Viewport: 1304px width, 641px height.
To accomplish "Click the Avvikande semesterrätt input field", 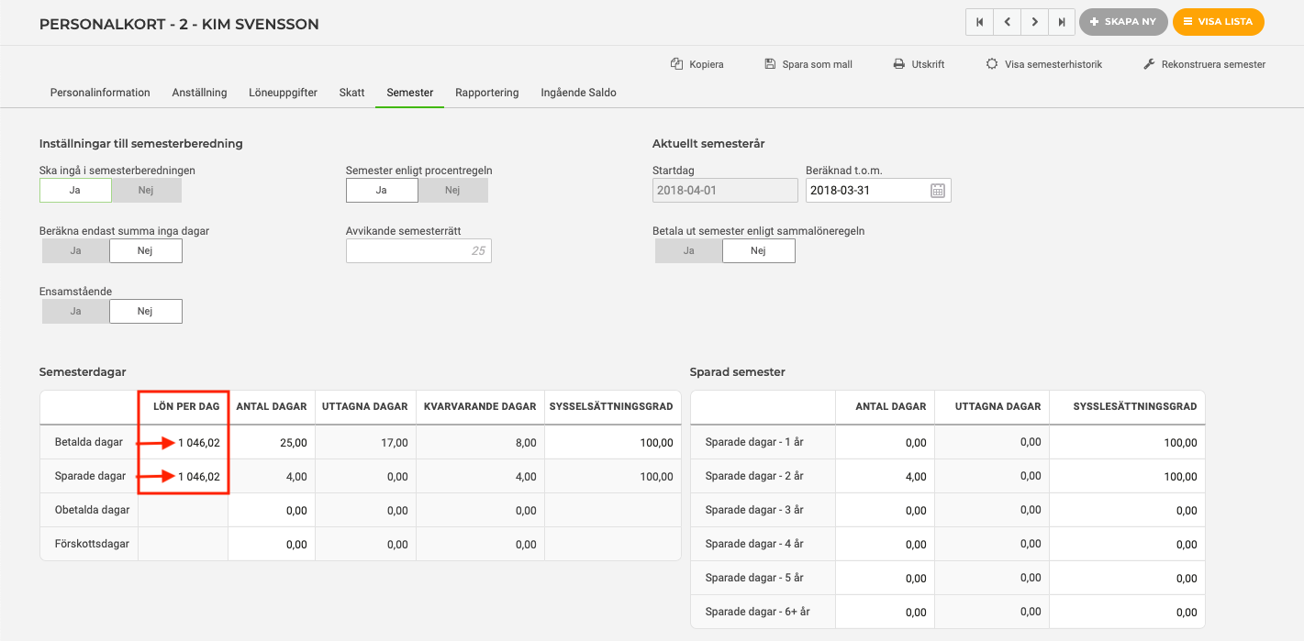I will (418, 251).
